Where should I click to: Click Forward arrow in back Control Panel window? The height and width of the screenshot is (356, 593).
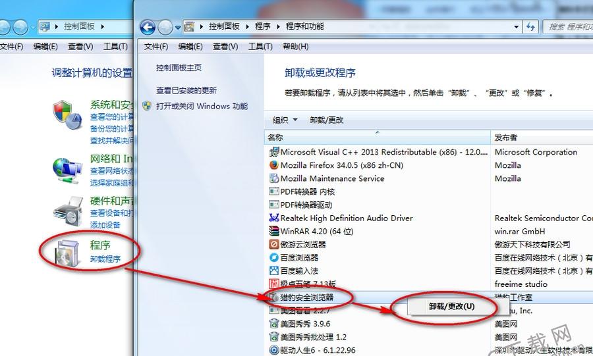click(20, 27)
